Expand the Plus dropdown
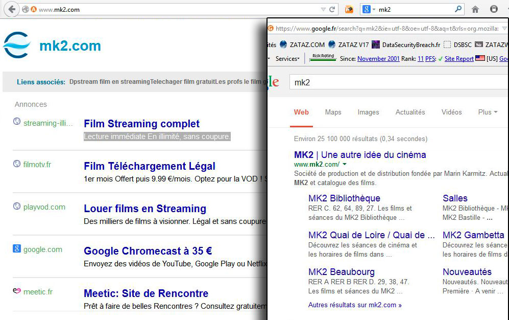 coord(488,112)
